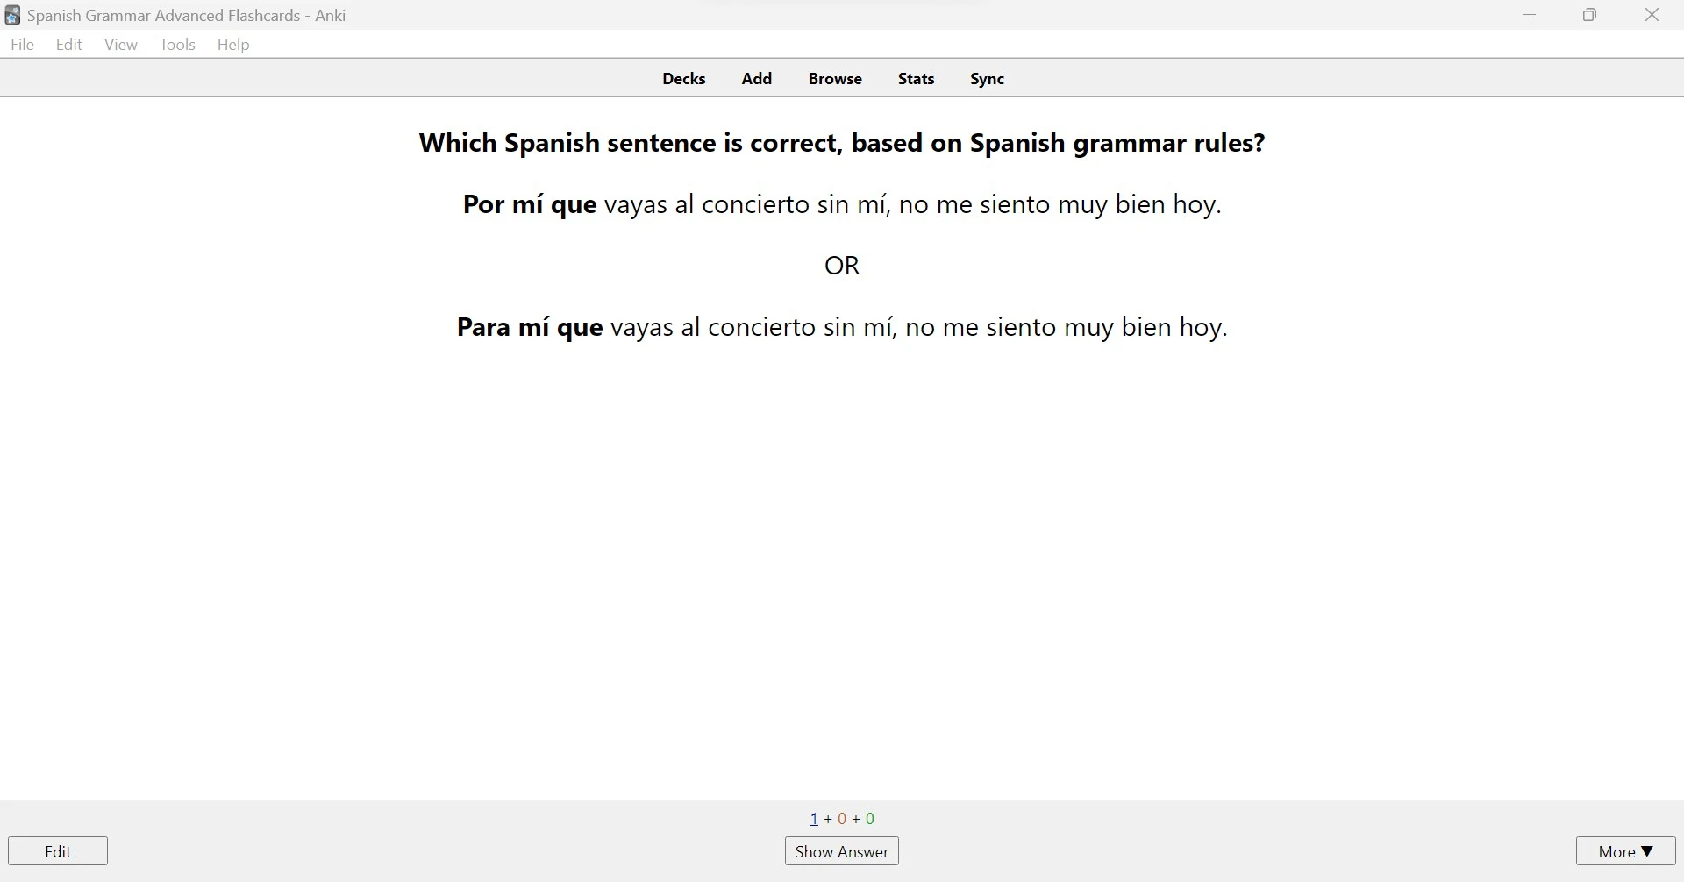Viewport: 1684px width, 882px height.
Task: Click the Anki application icon in the title bar
Action: pyautogui.click(x=11, y=15)
